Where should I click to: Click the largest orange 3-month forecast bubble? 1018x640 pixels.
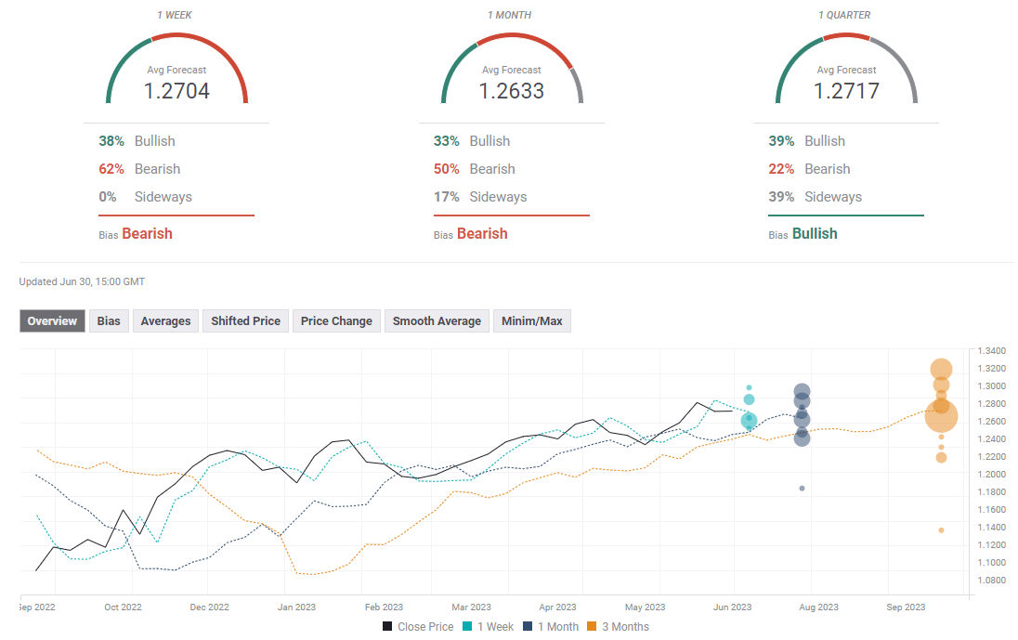click(x=941, y=417)
